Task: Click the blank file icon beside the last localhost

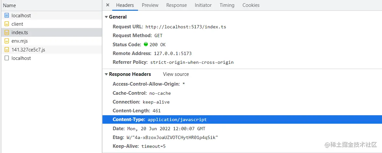Action: 7,58
